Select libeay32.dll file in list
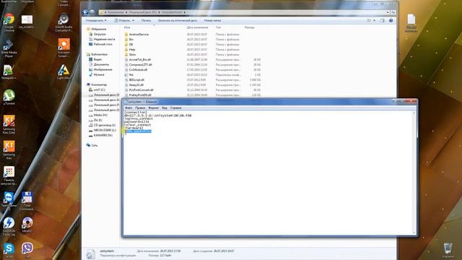Viewport: 462px width, 260px height. pos(134,85)
